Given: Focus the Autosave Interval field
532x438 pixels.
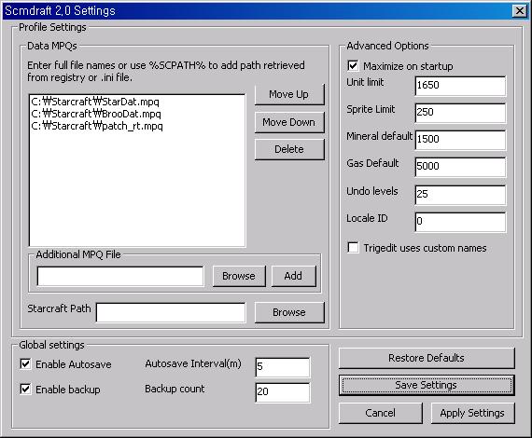Looking at the screenshot, I should pos(282,367).
